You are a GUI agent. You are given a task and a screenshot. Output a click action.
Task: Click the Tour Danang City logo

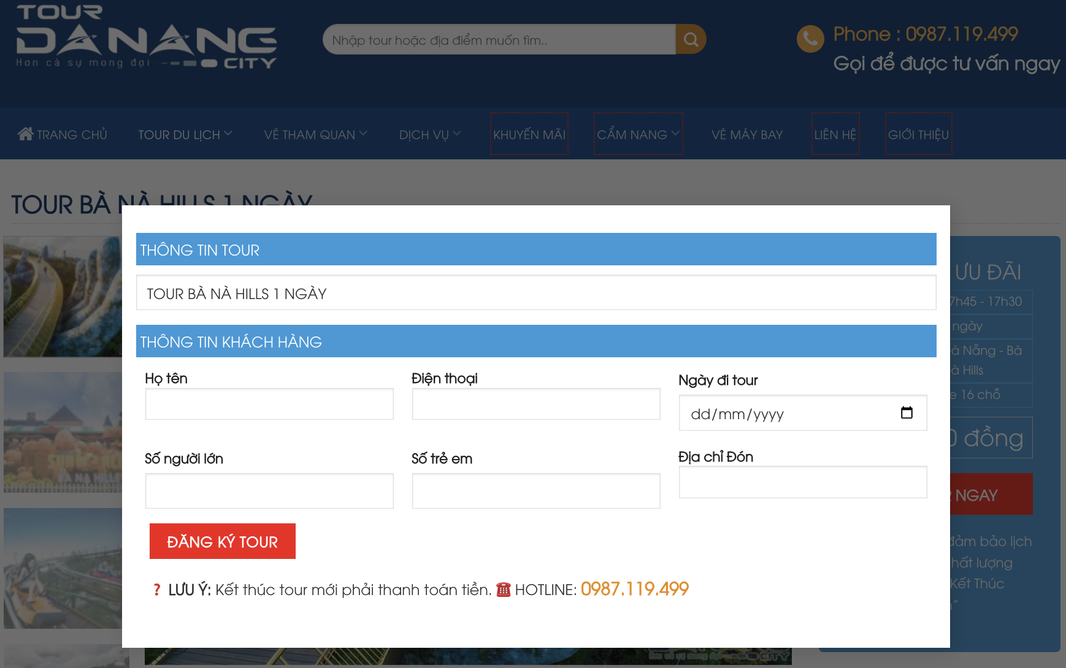pos(147,38)
